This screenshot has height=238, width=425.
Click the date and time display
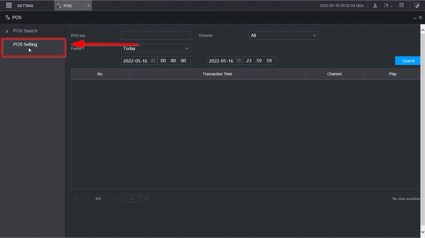pos(341,5)
